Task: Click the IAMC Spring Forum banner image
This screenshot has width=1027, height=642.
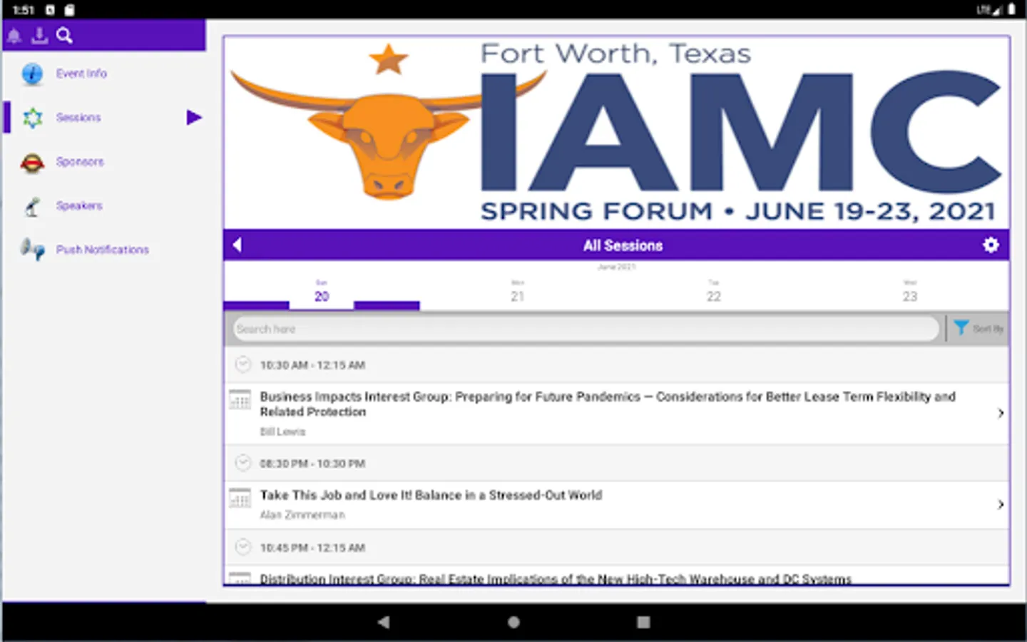Action: (617, 133)
